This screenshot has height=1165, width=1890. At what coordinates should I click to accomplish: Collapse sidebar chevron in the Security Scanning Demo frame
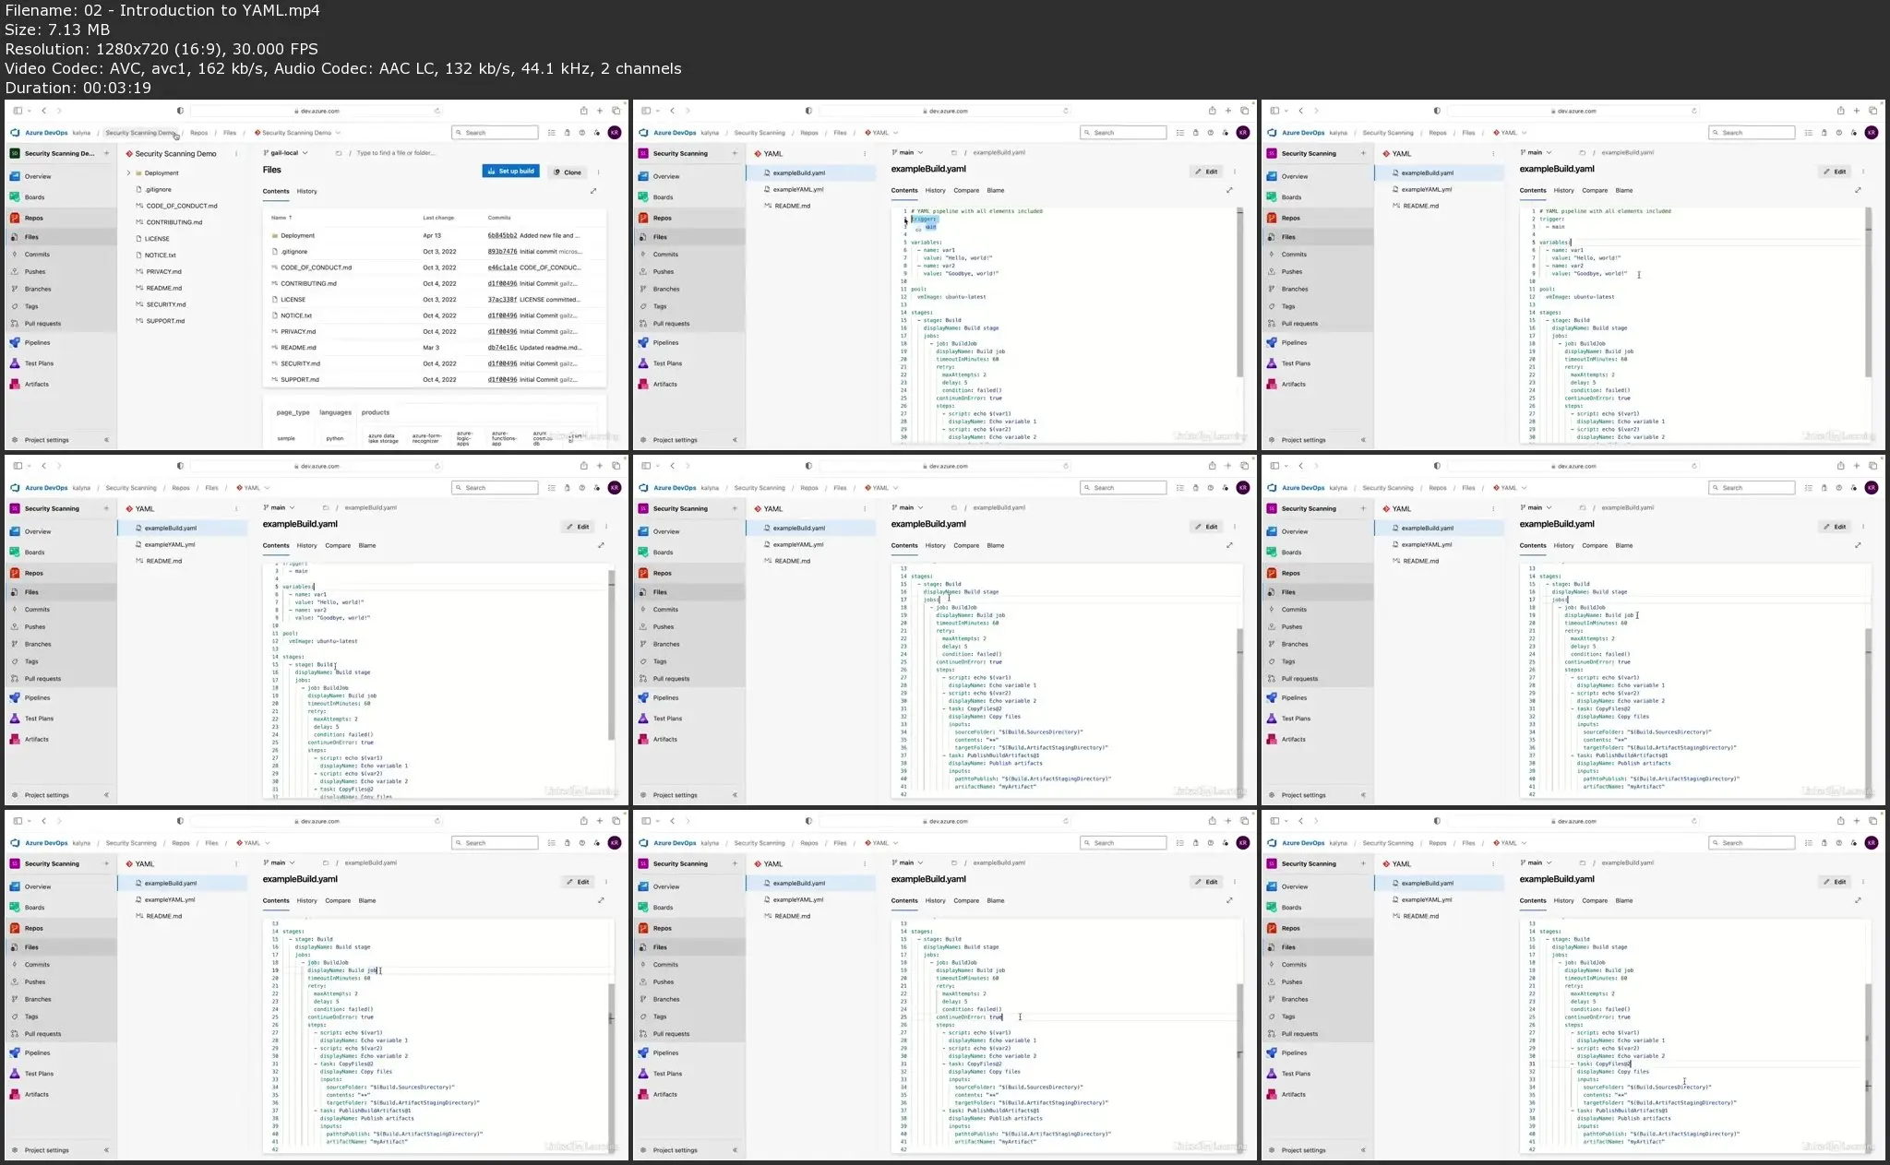107,440
